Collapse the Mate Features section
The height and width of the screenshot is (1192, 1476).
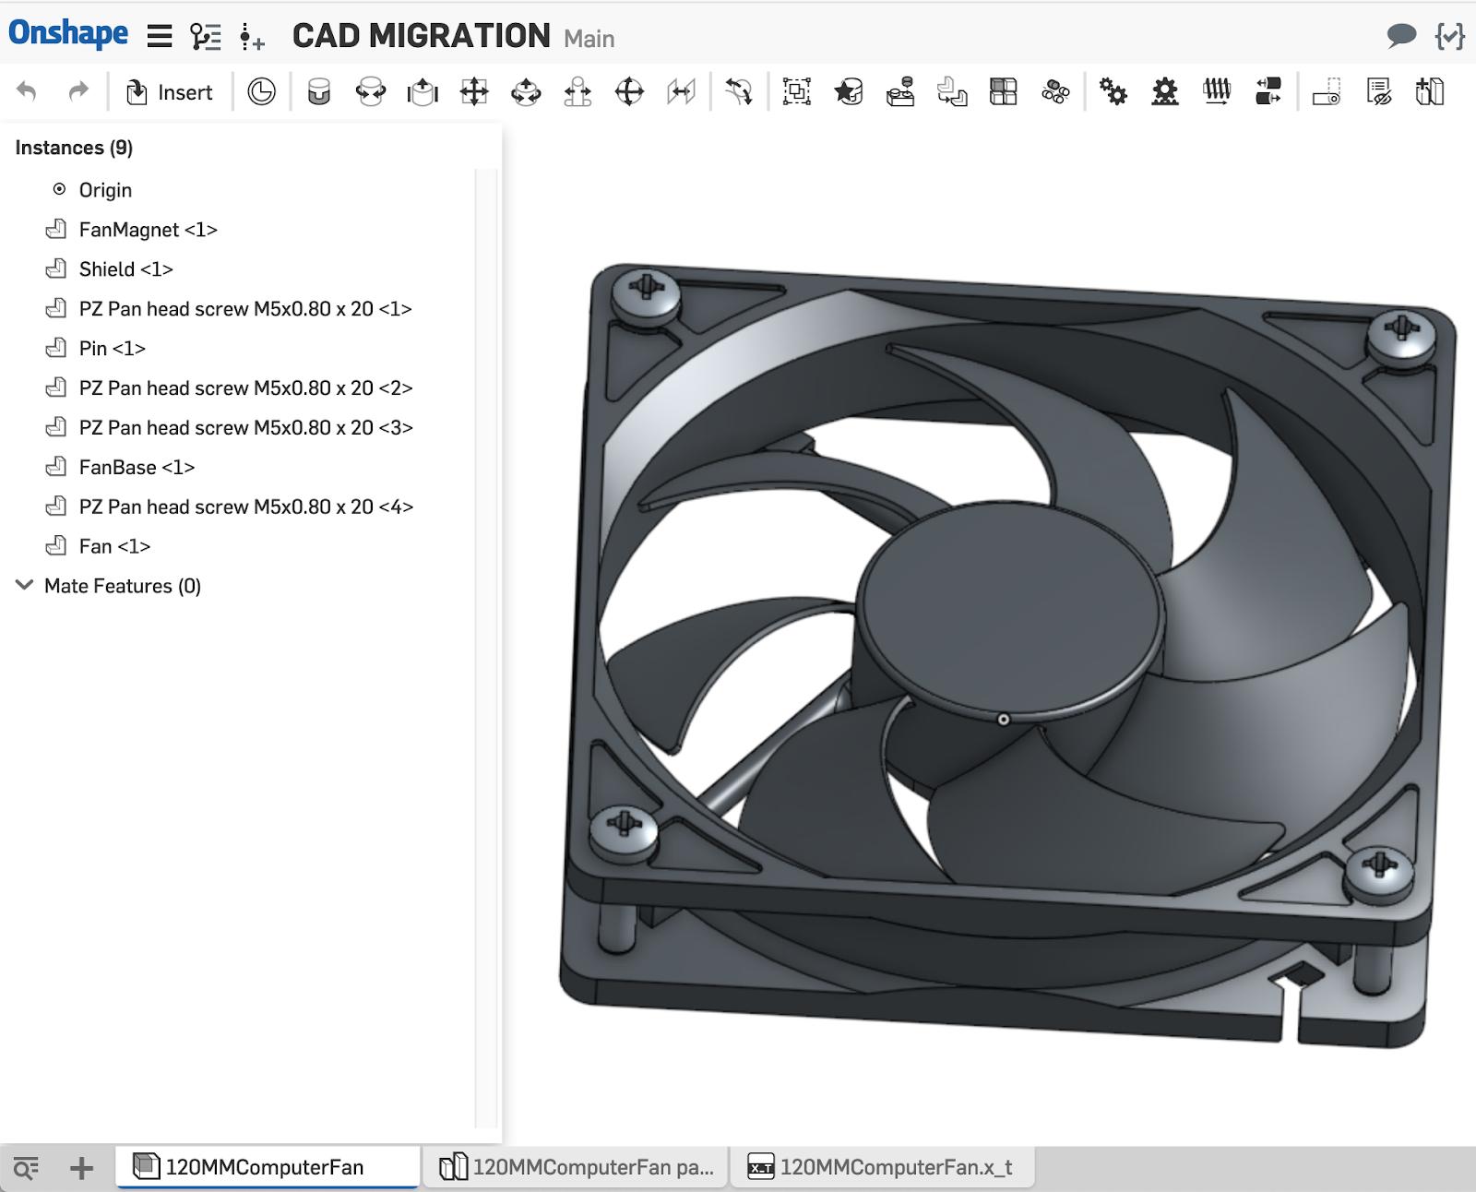pos(25,586)
